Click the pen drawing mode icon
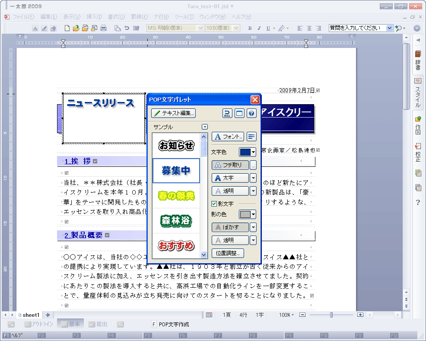 (x=44, y=28)
